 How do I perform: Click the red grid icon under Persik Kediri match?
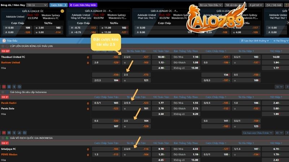click(x=4, y=132)
